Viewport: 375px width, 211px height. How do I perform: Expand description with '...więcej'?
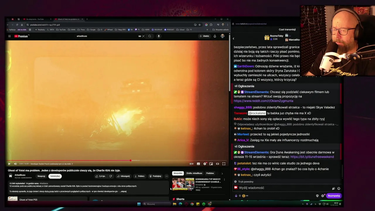[123, 191]
